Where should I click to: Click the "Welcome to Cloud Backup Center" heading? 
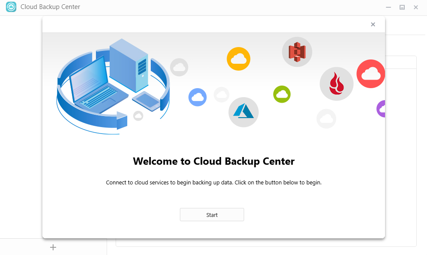click(213, 161)
